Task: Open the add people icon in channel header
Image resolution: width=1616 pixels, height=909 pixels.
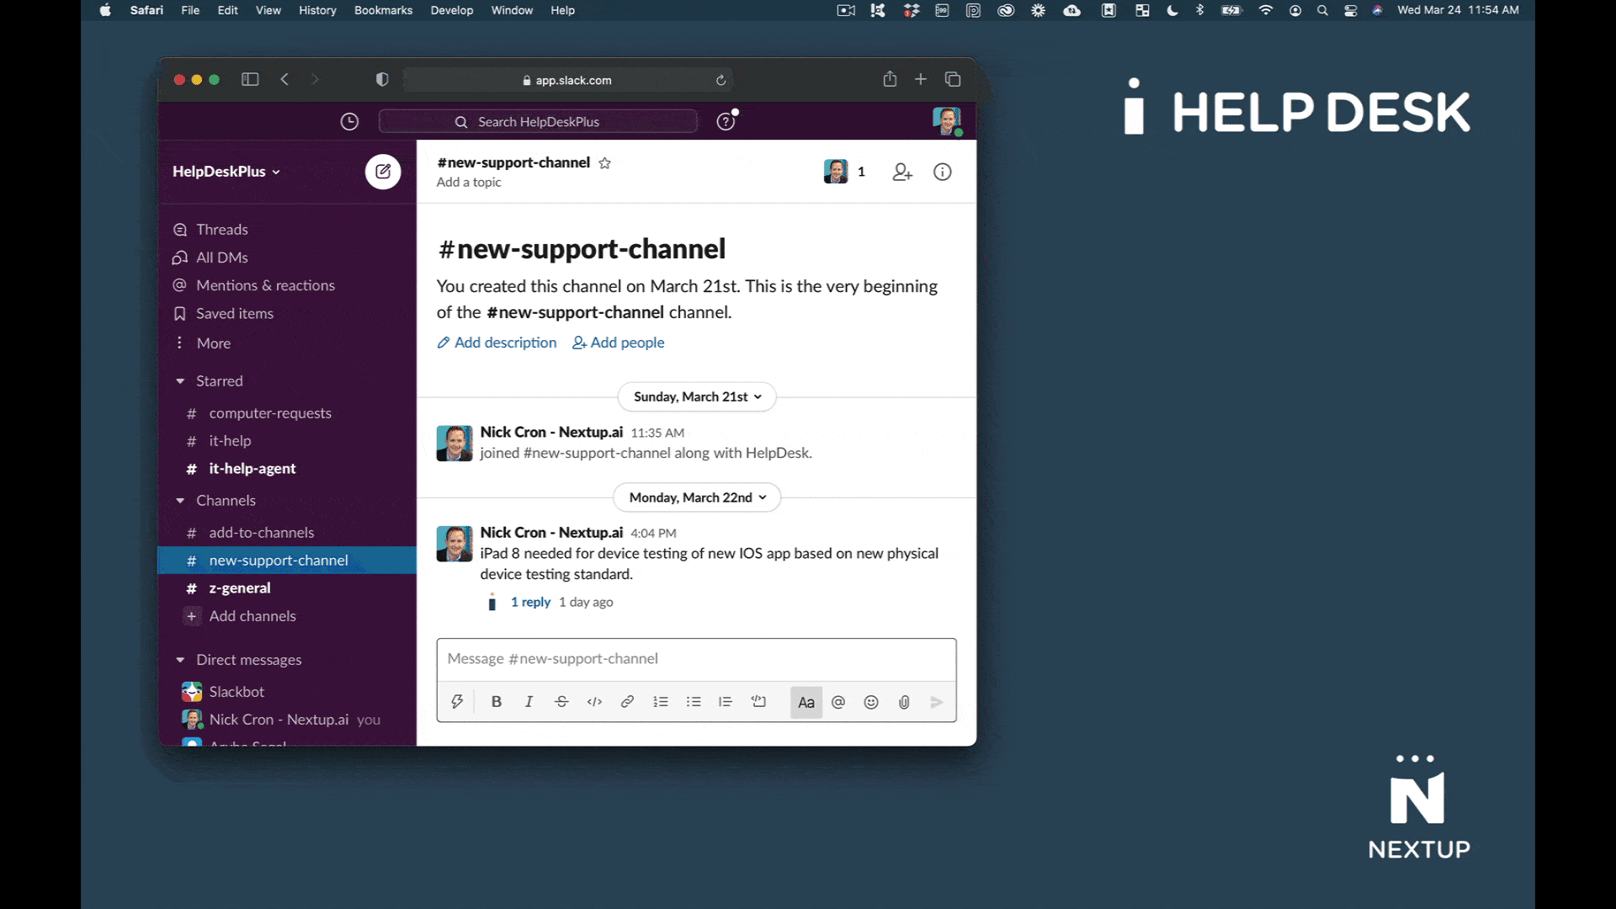Action: tap(902, 172)
